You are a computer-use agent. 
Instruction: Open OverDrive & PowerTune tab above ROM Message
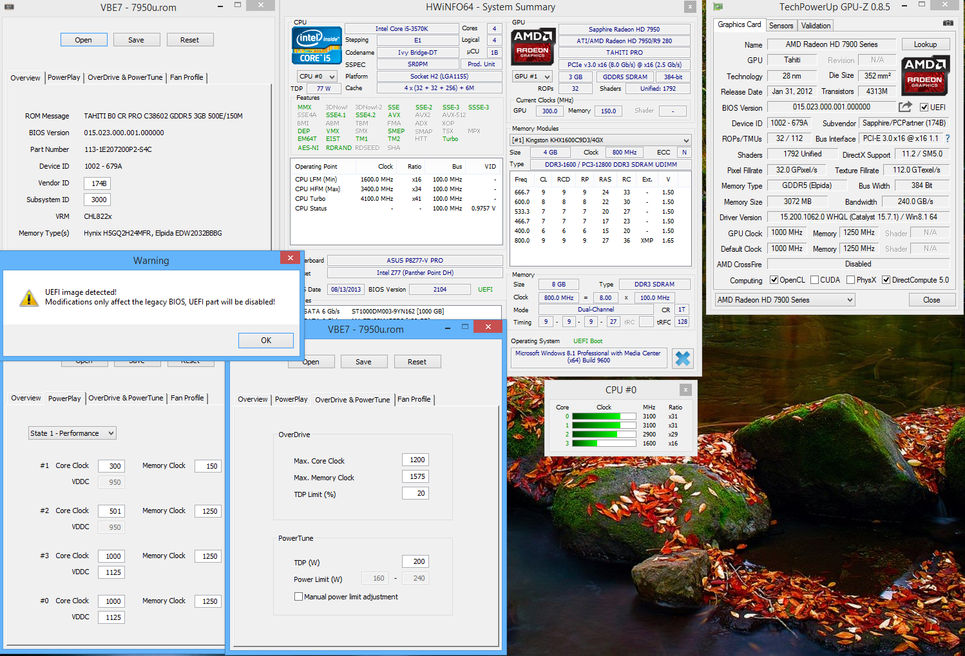125,77
